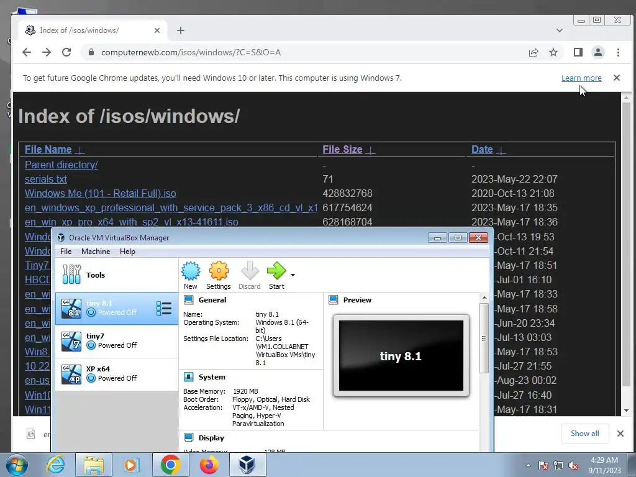Click the network tray icon

click(558, 465)
